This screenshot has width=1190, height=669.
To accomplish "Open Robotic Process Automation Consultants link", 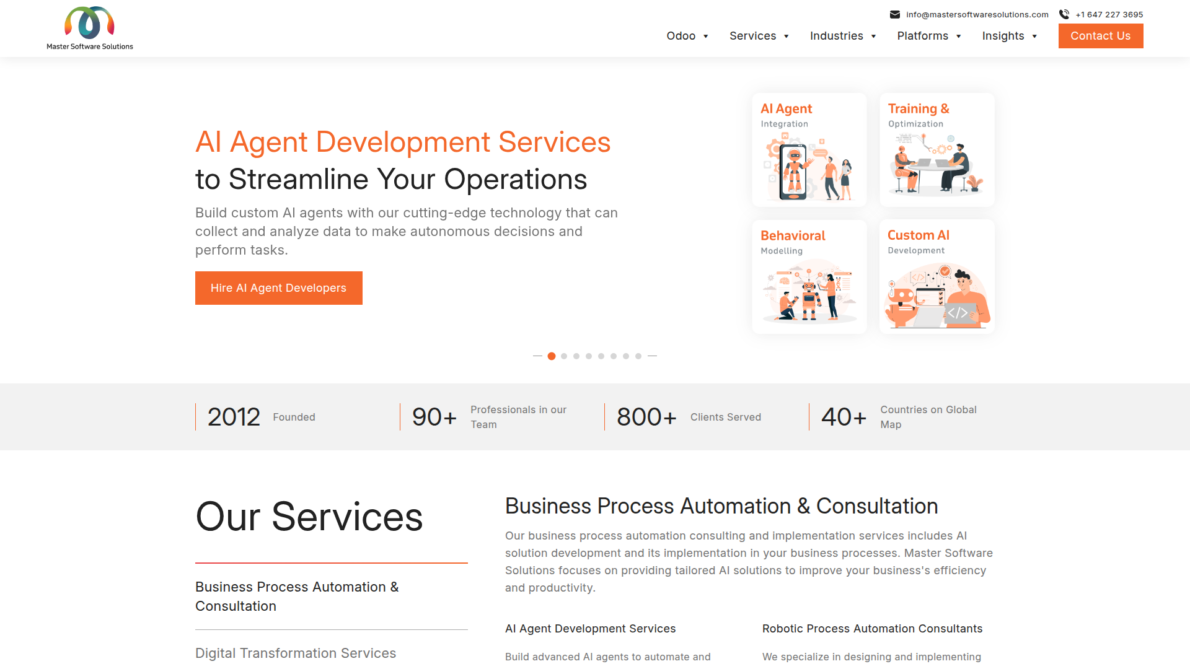I will tap(872, 629).
